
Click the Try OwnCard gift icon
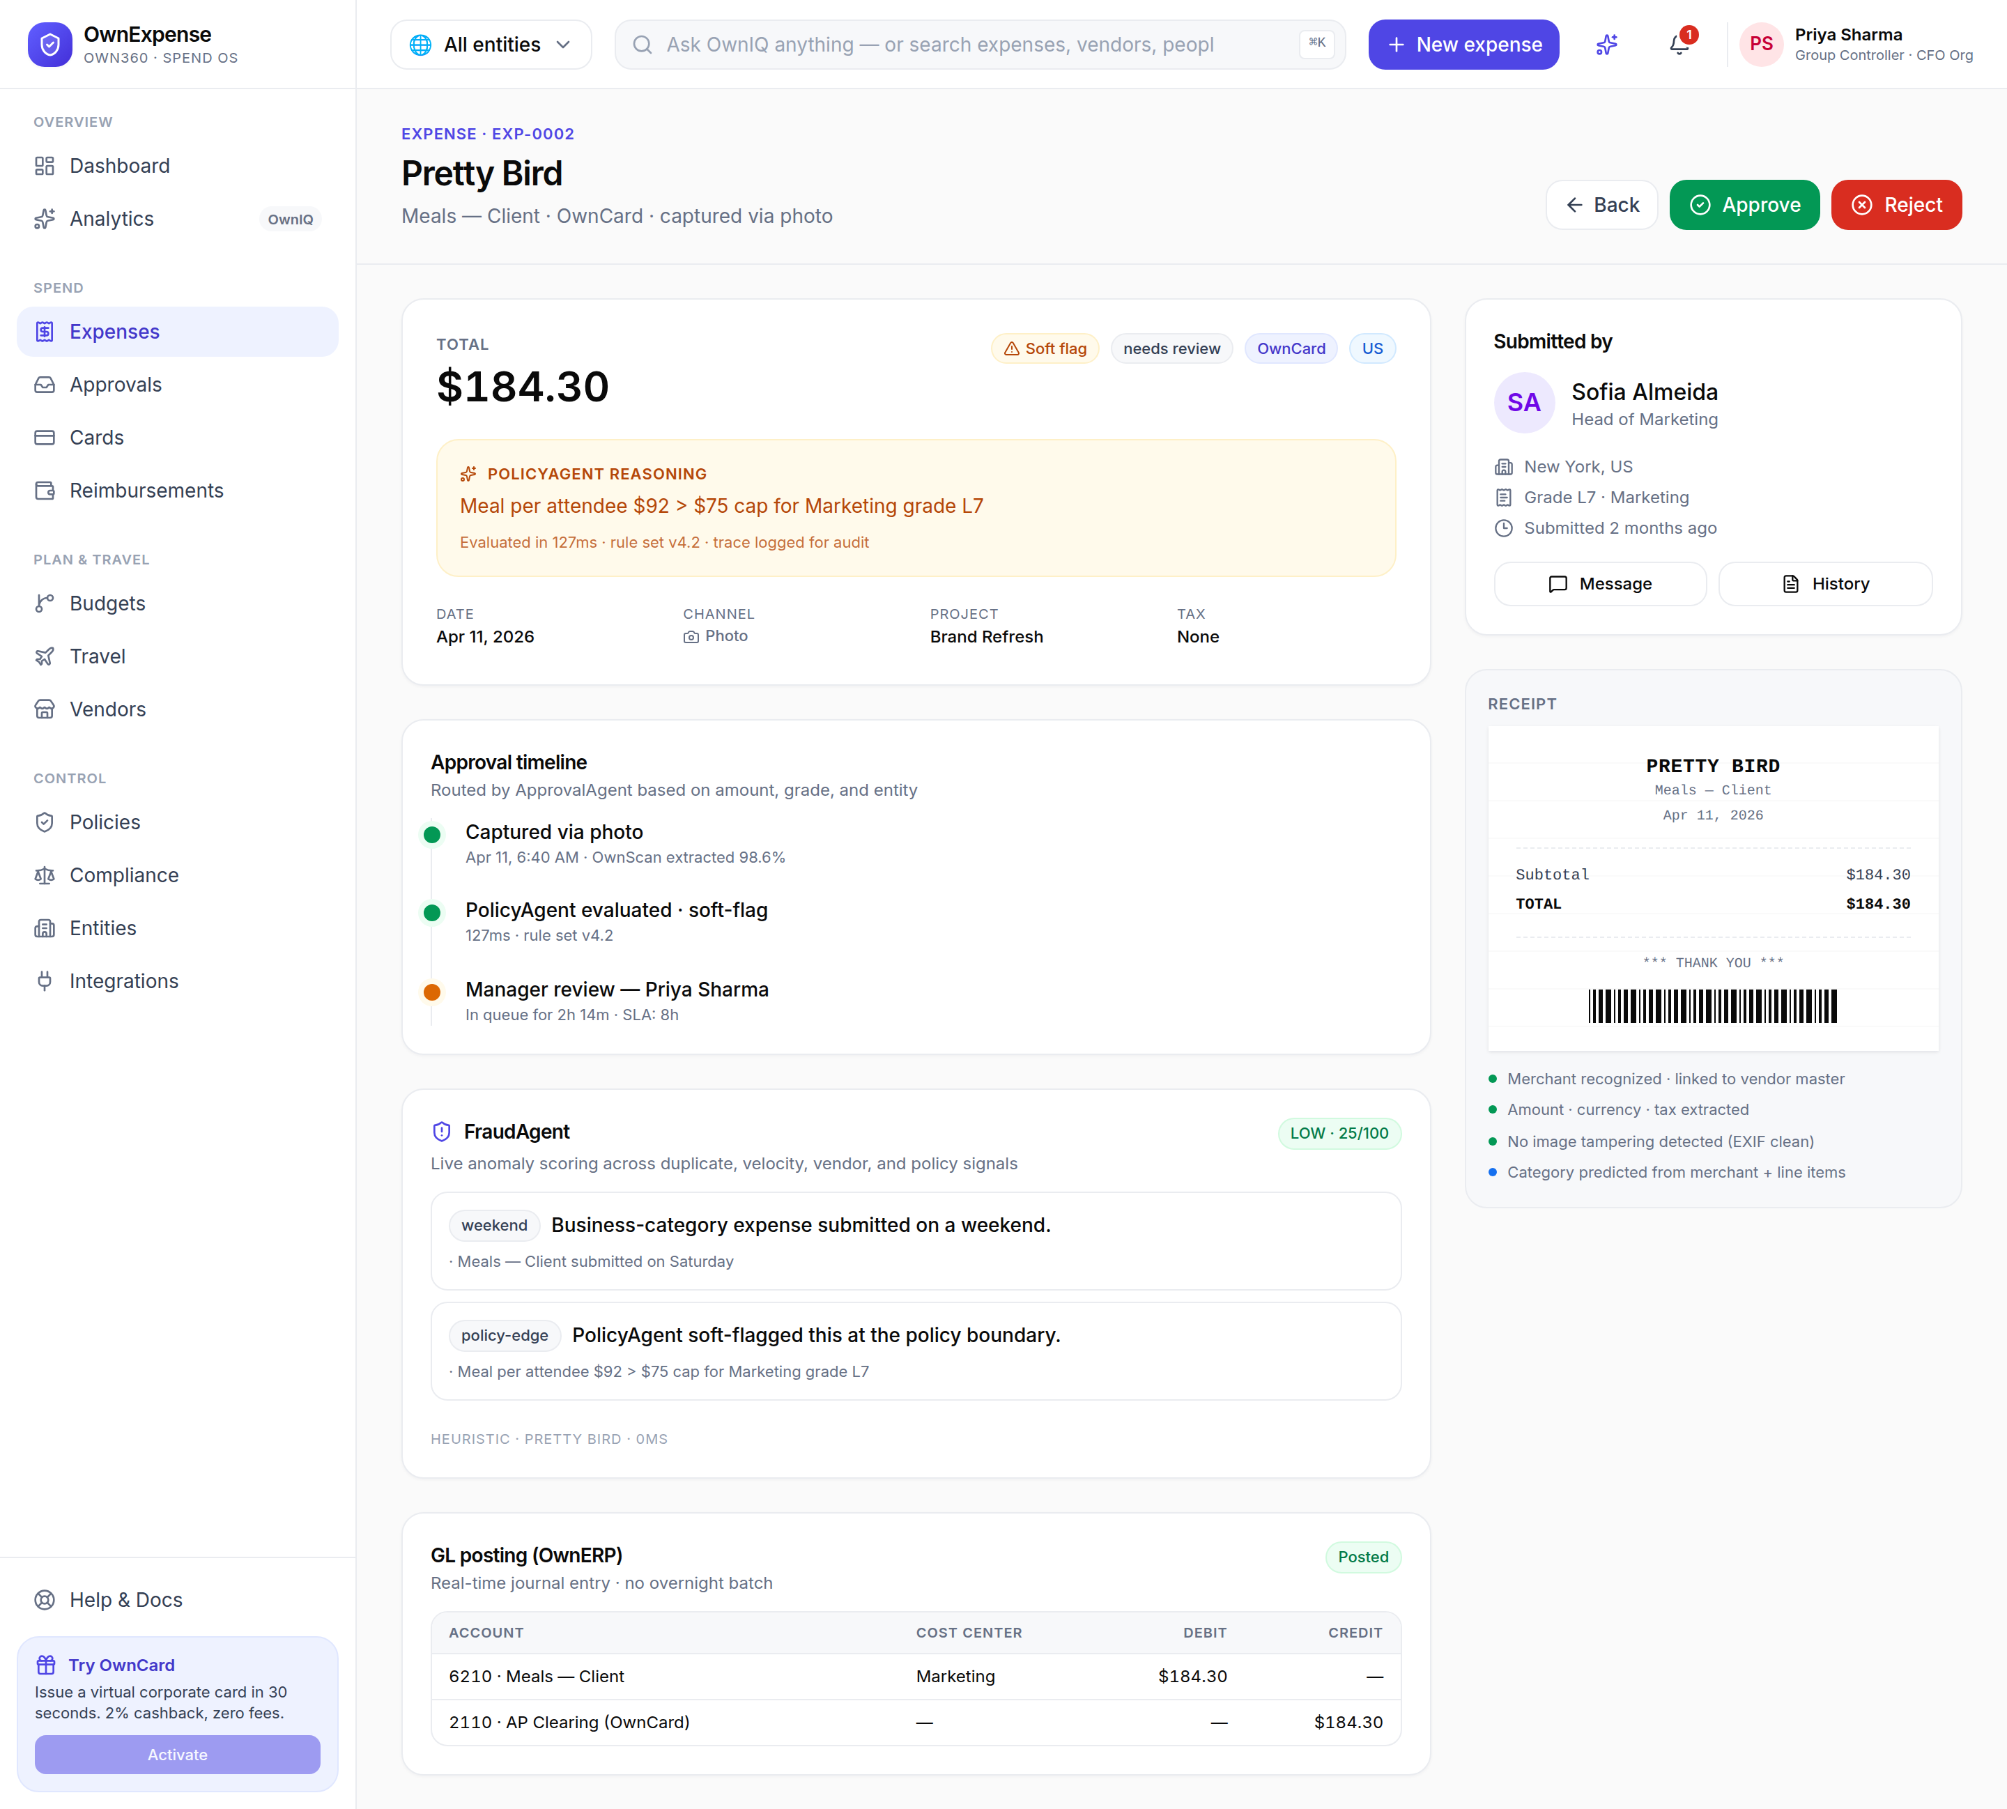(46, 1665)
